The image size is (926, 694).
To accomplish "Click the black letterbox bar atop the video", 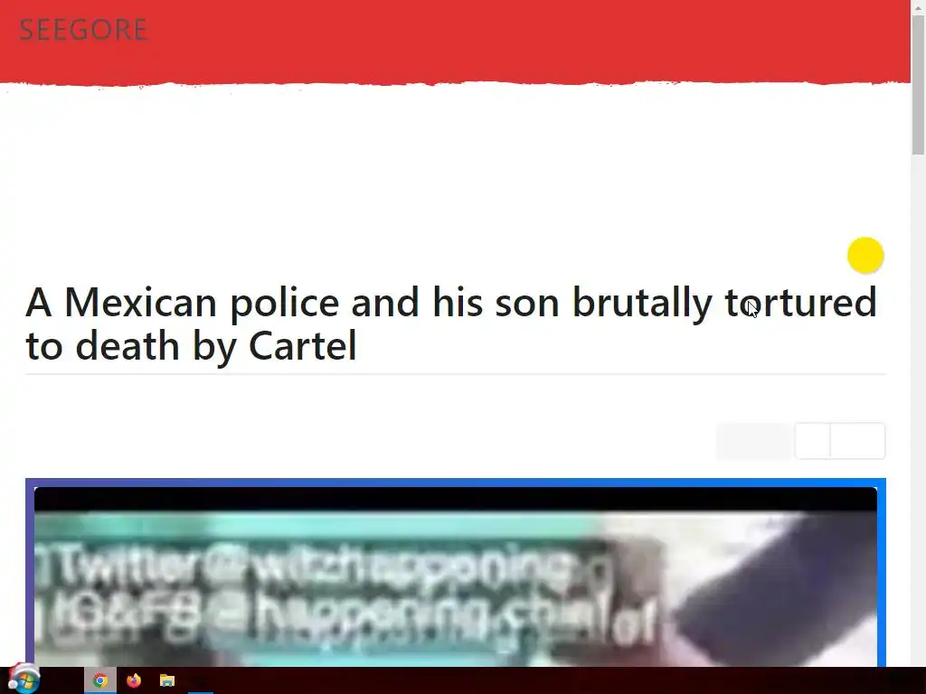I will 456,499.
